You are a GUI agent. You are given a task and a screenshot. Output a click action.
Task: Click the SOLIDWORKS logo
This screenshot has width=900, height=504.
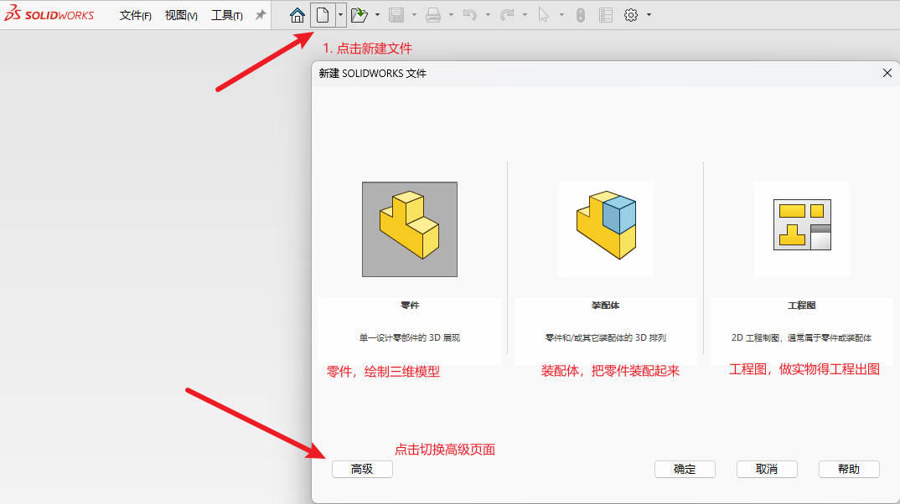pos(49,14)
